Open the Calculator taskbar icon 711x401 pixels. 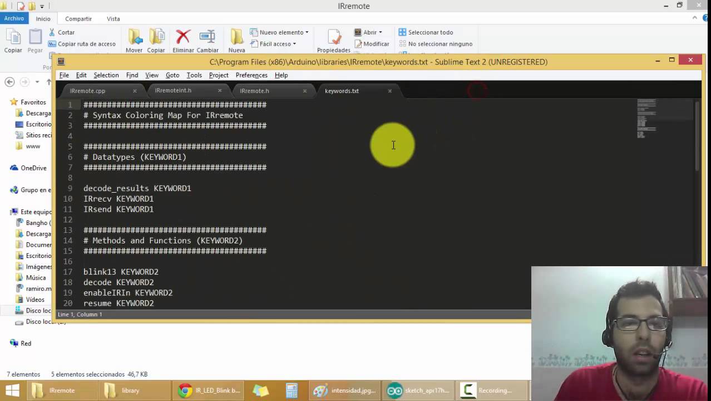pos(292,390)
